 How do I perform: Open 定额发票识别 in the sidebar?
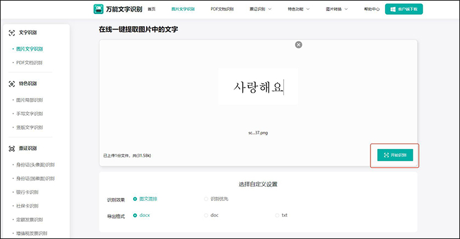(29, 219)
